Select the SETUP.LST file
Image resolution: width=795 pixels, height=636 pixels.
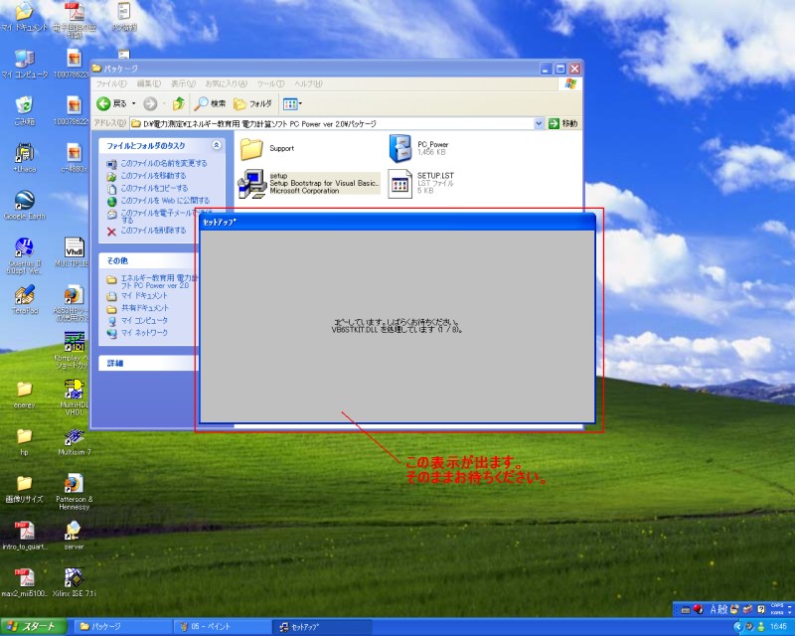(x=420, y=183)
